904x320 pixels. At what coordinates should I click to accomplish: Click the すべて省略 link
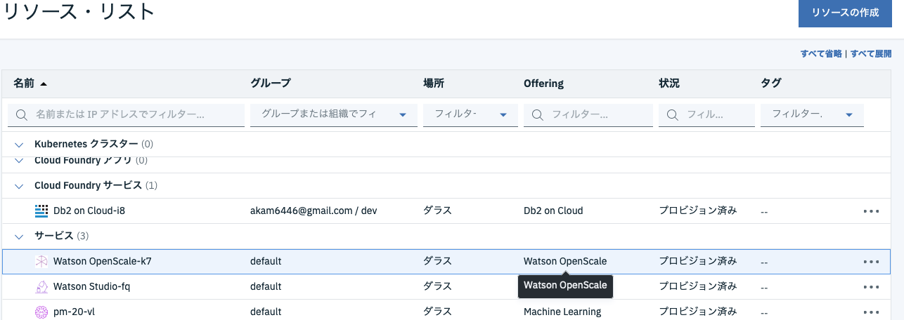(821, 53)
